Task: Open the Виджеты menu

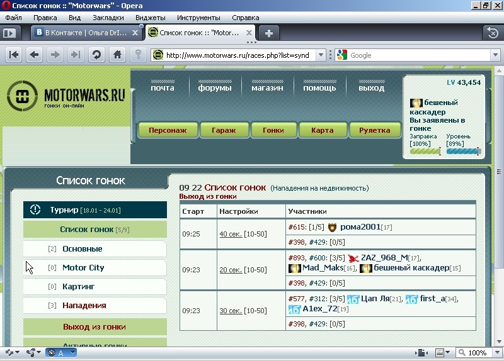Action: click(151, 18)
